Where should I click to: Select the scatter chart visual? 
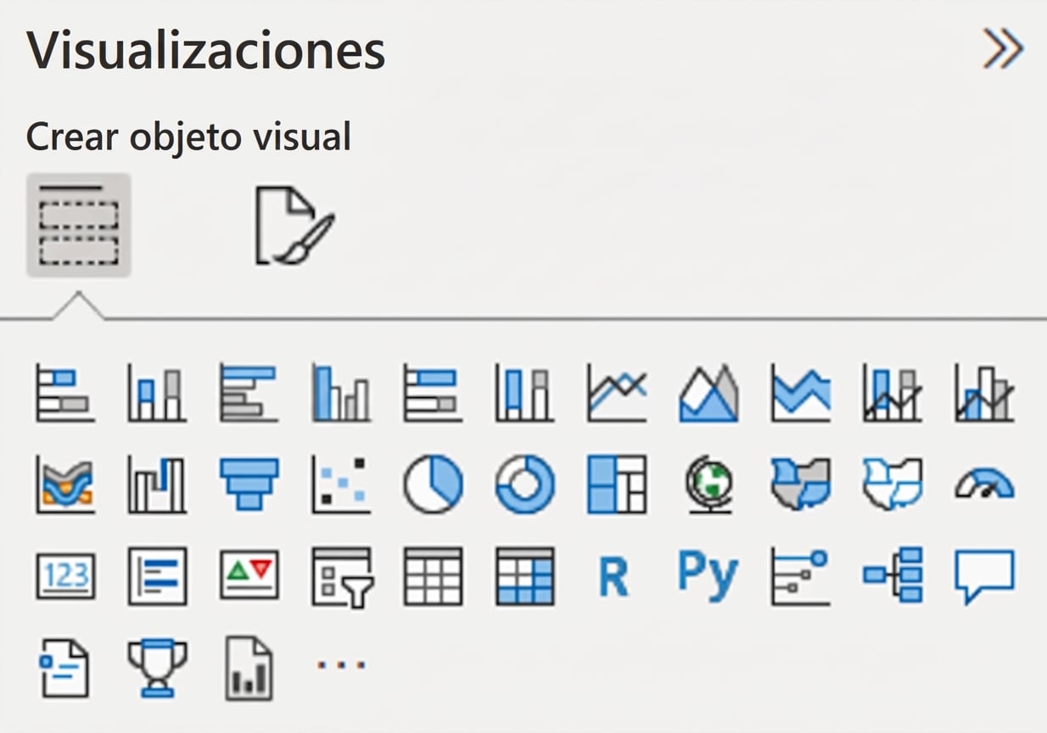[340, 485]
